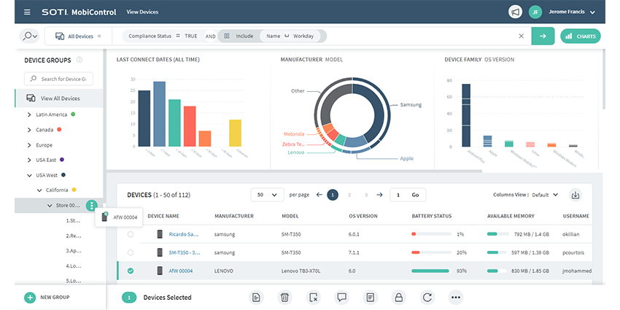Screen dimensions: 620x310
Task: Open green three-dot menu beside Store group
Action: click(x=91, y=206)
